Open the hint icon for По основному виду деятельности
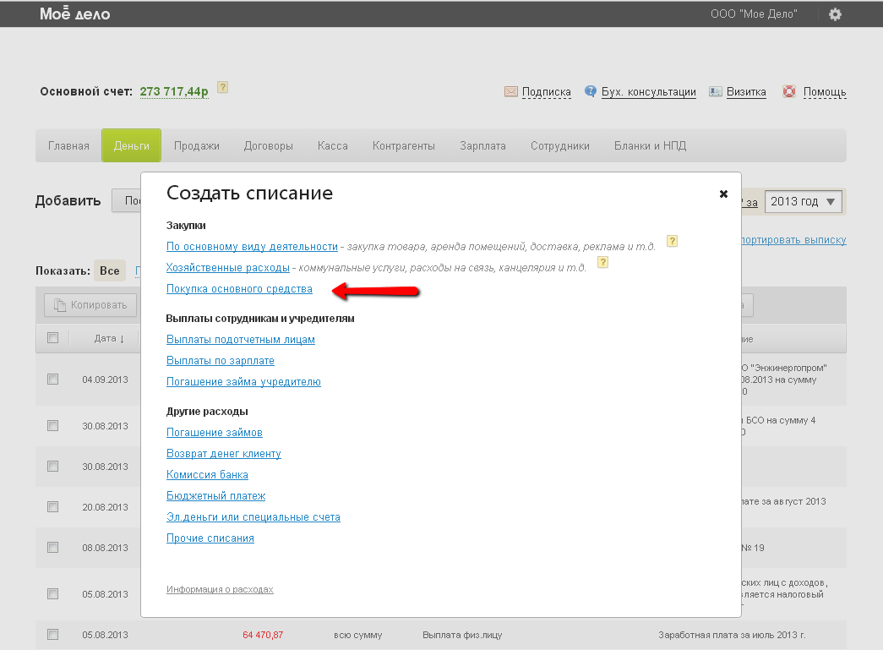The height and width of the screenshot is (650, 883). click(x=672, y=241)
